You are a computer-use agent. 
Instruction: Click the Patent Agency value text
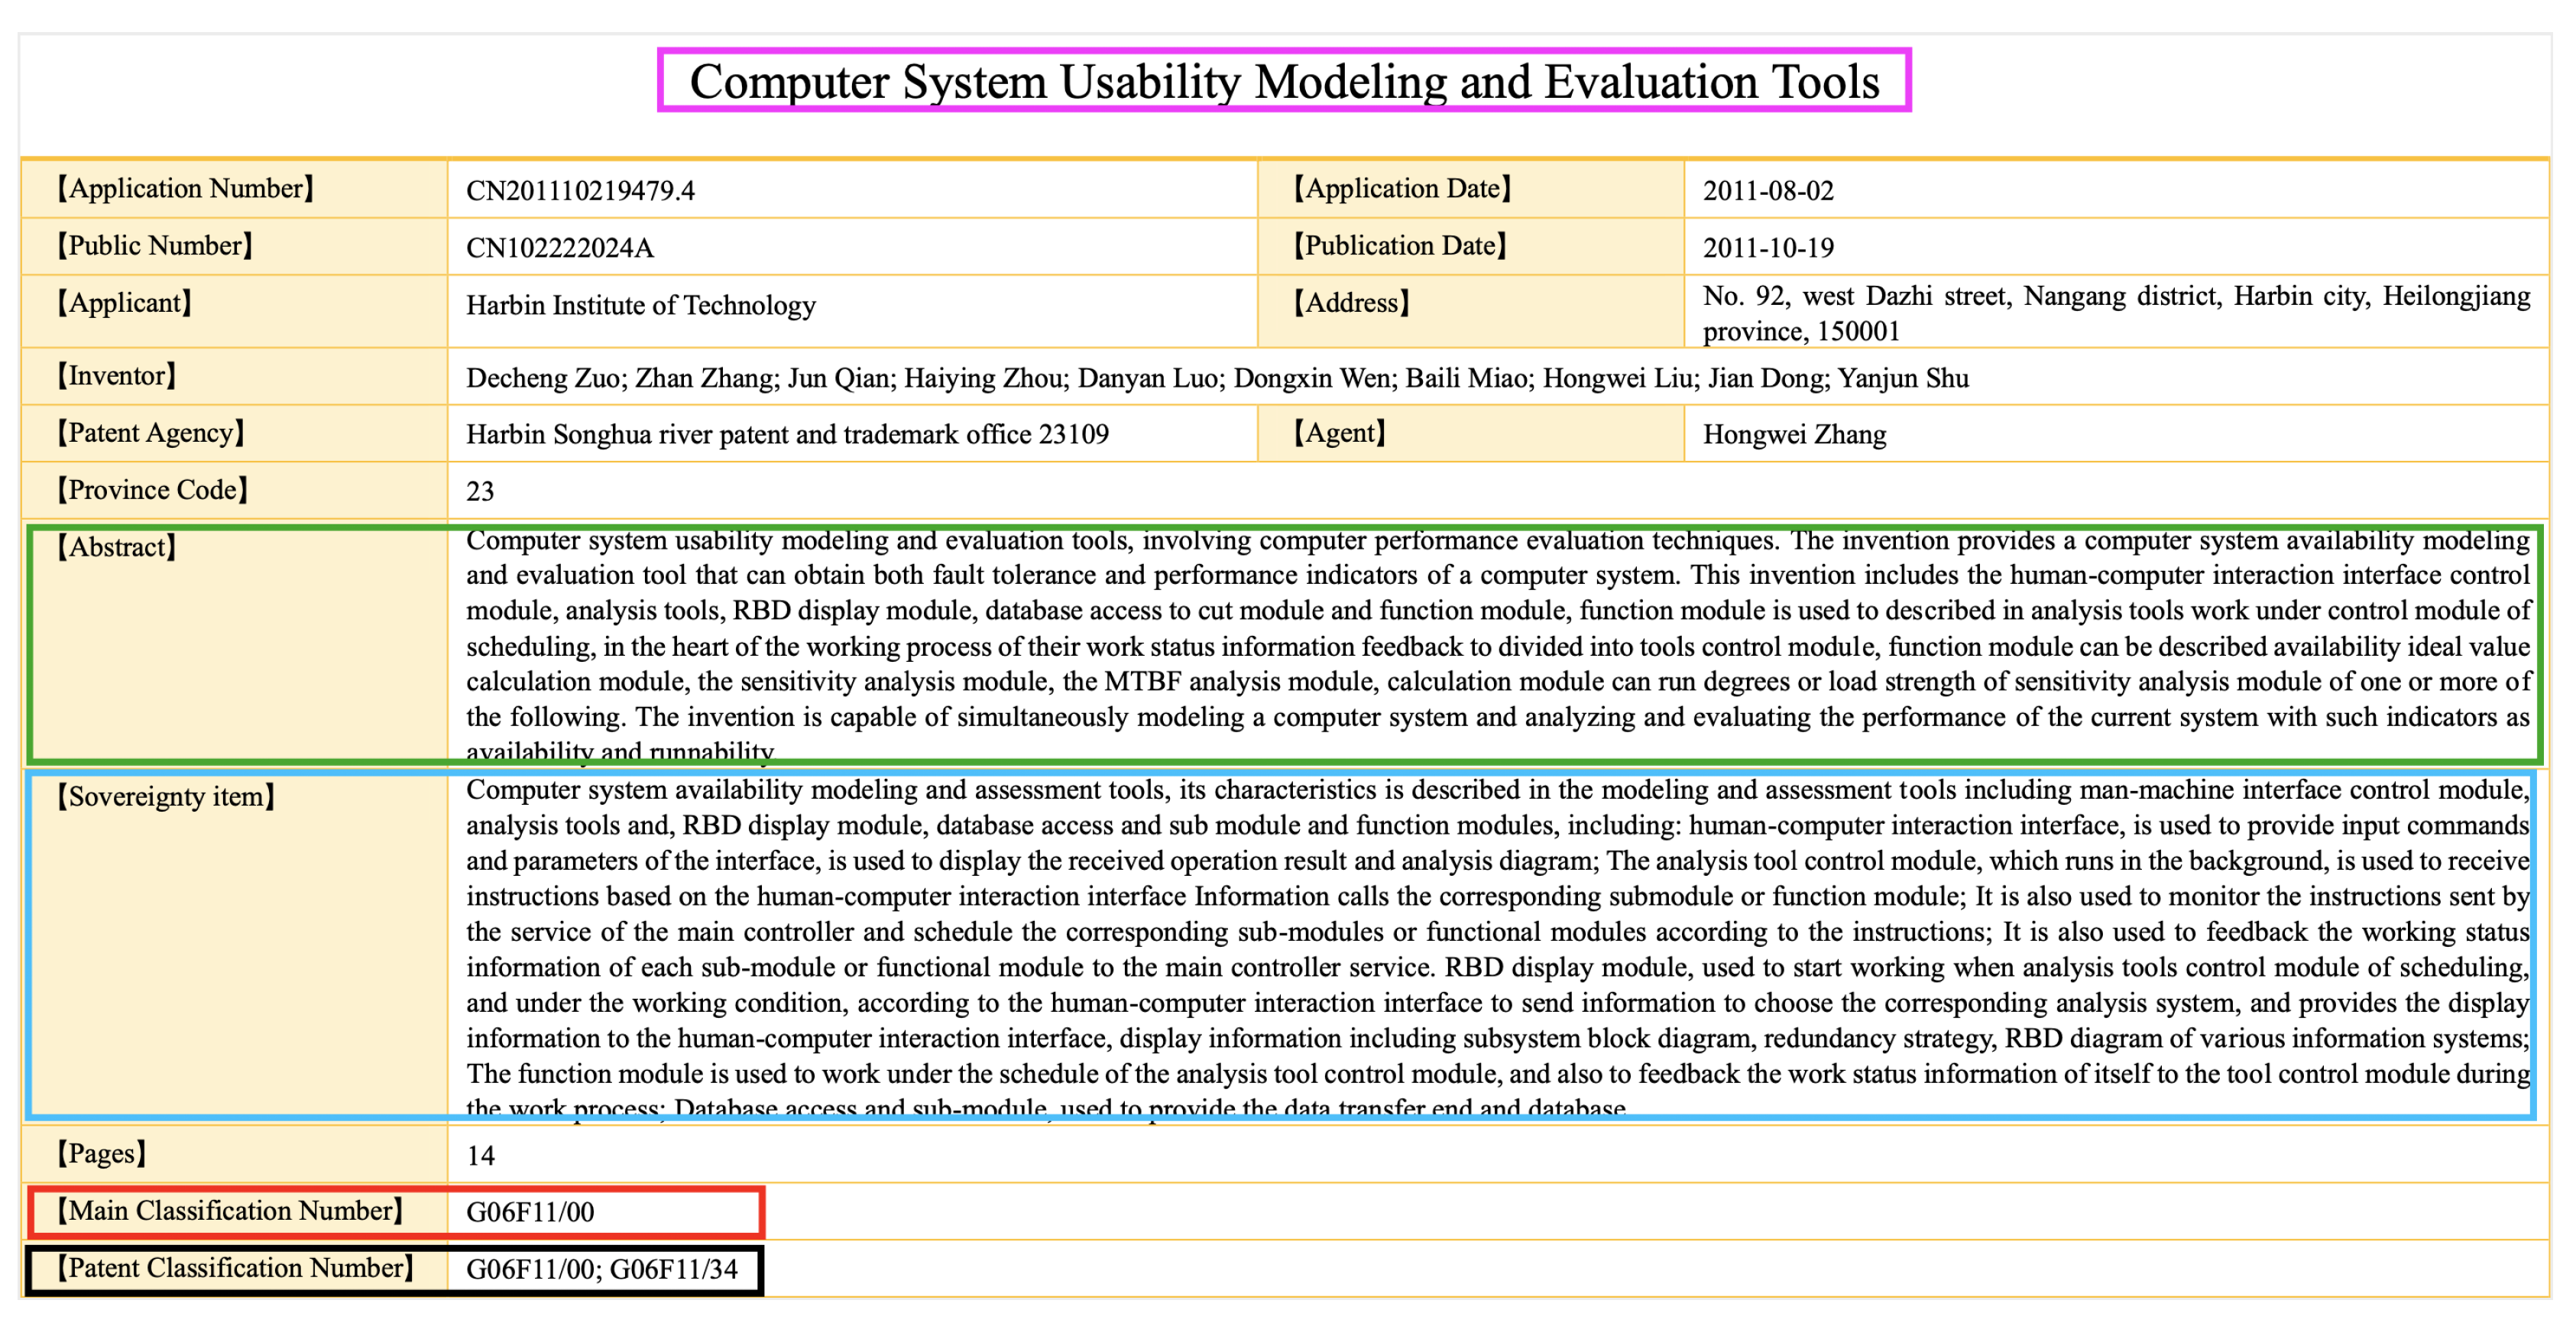[787, 434]
